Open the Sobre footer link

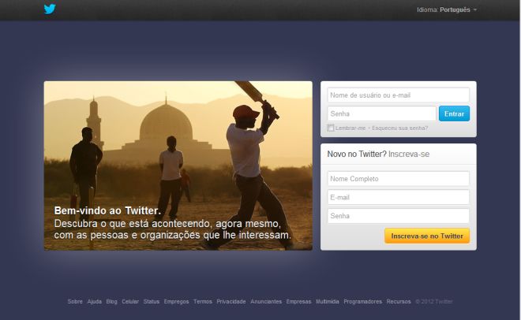tap(75, 301)
